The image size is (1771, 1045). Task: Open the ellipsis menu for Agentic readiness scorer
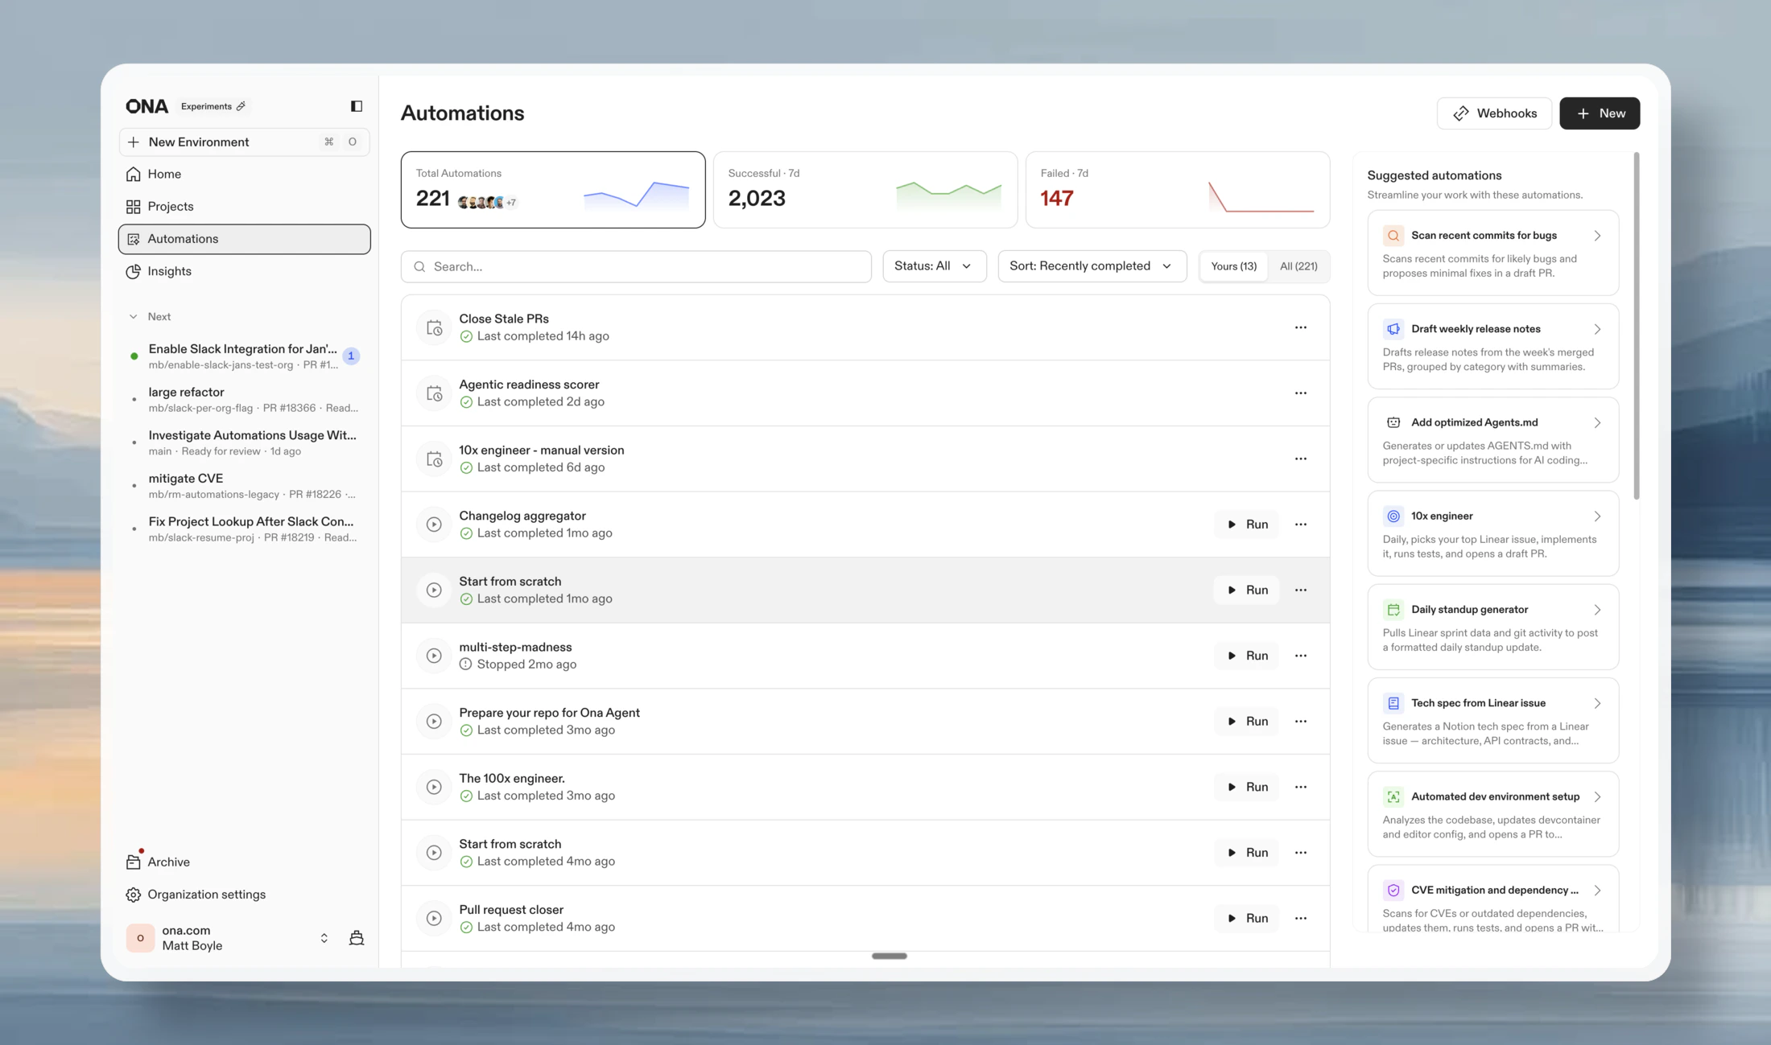click(1300, 393)
